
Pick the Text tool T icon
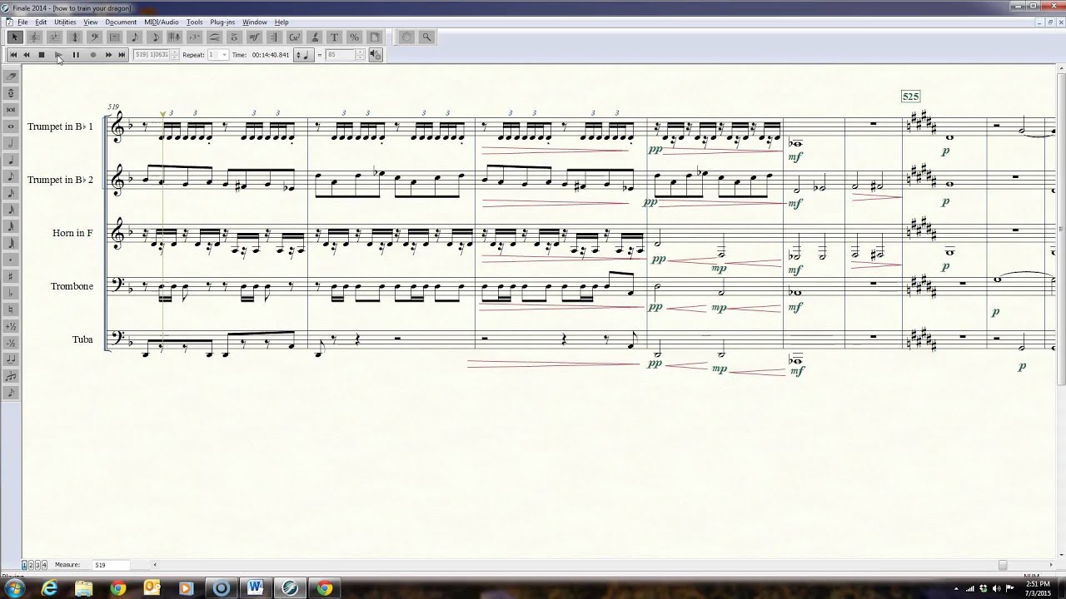pyautogui.click(x=334, y=37)
